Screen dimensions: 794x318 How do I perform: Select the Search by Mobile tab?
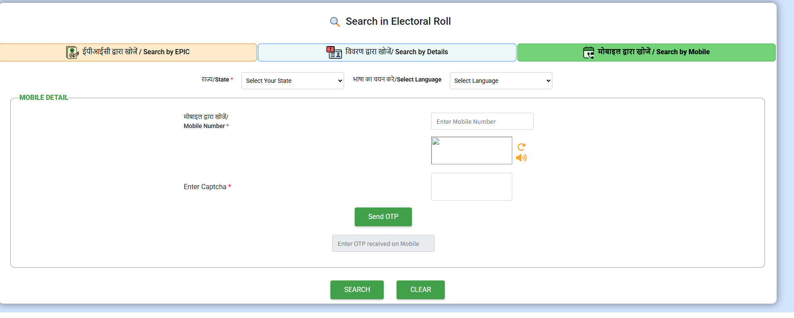[x=653, y=52]
